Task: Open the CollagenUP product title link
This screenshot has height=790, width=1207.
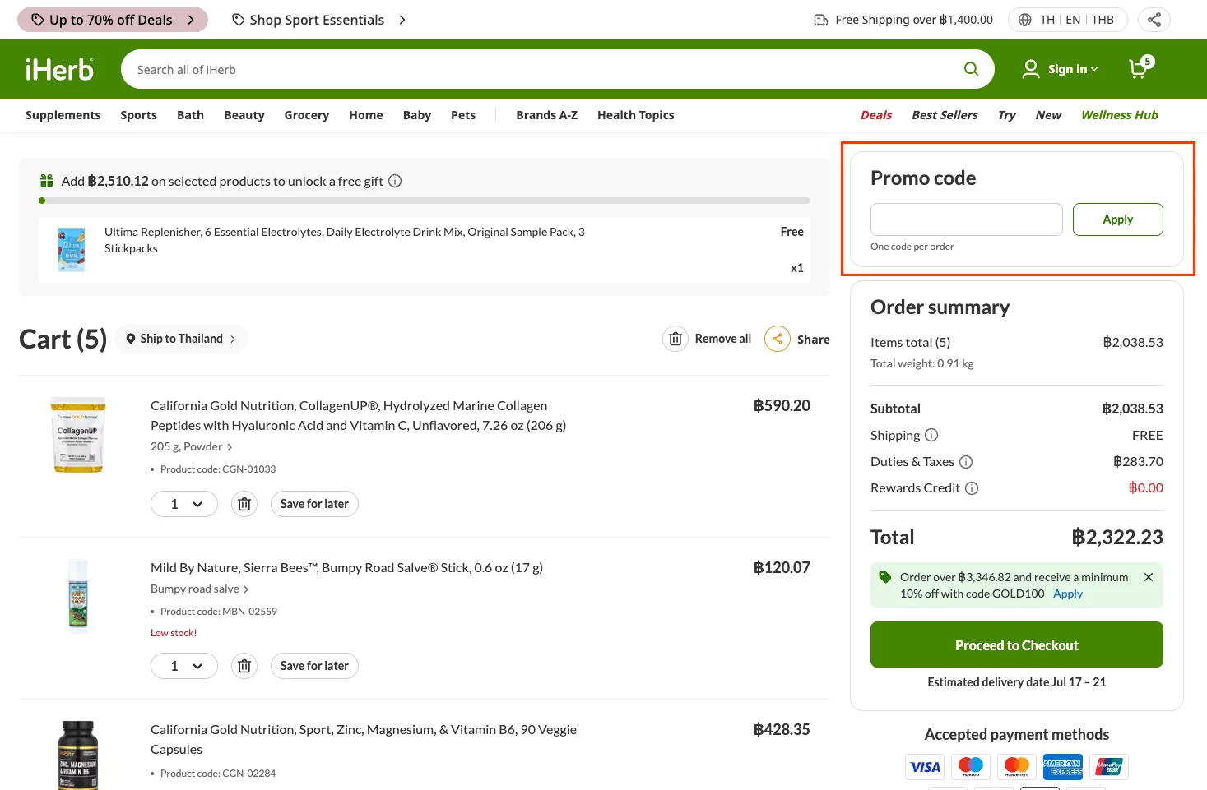Action: tap(359, 416)
